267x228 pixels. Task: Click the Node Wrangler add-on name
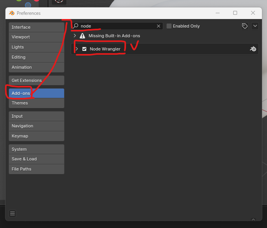105,49
